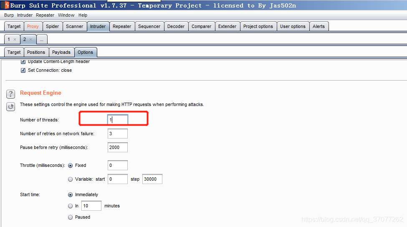Switch to the Scanner tab
407x227 pixels.
click(74, 26)
